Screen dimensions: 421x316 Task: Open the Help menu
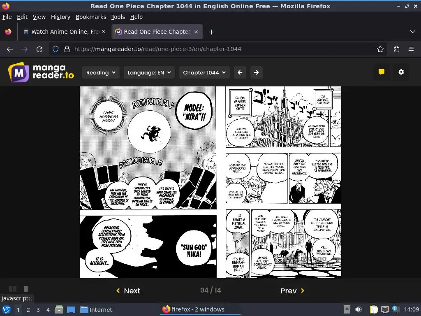click(x=136, y=17)
